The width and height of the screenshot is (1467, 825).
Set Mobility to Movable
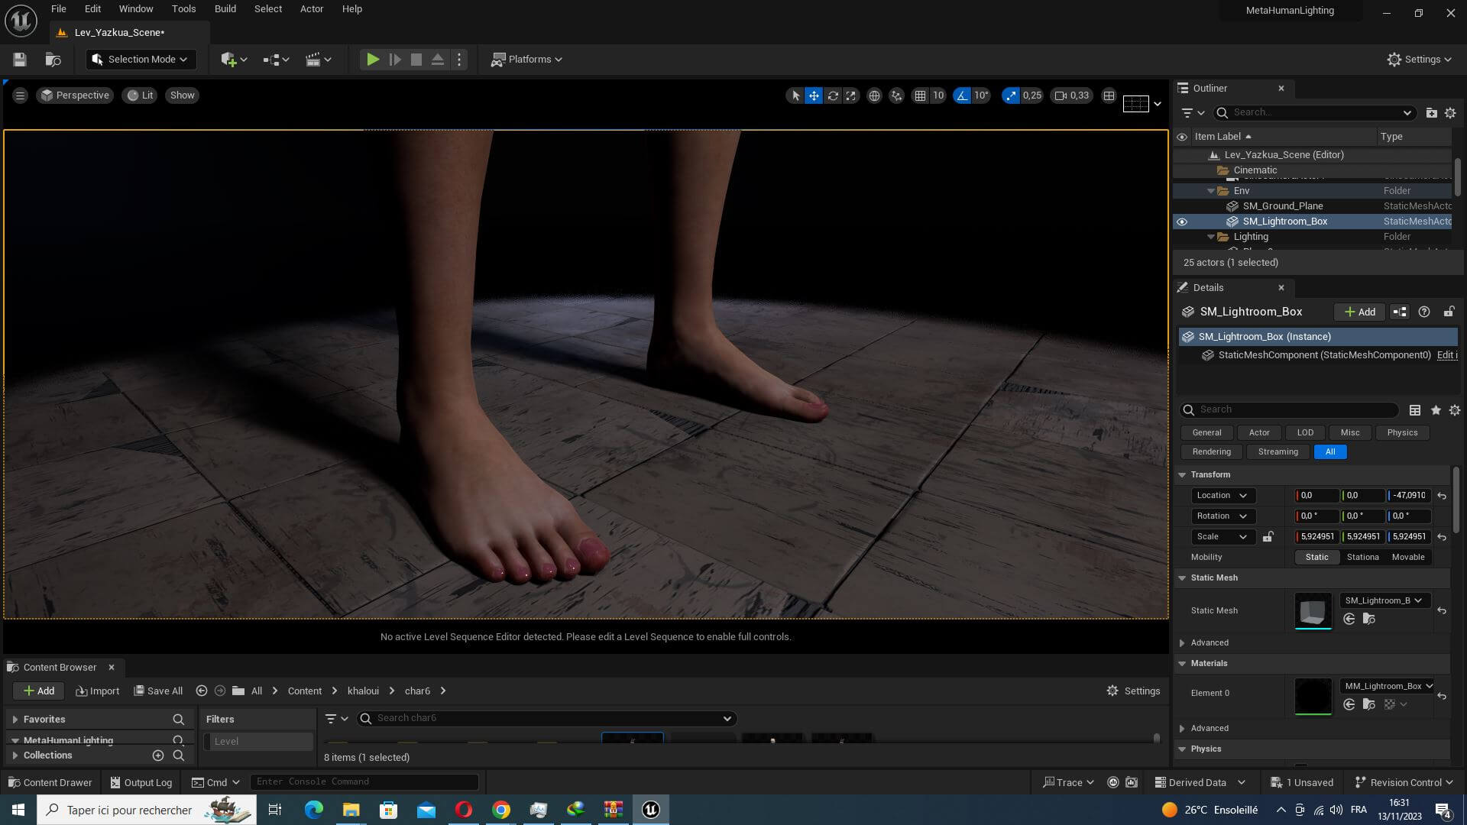click(x=1407, y=557)
